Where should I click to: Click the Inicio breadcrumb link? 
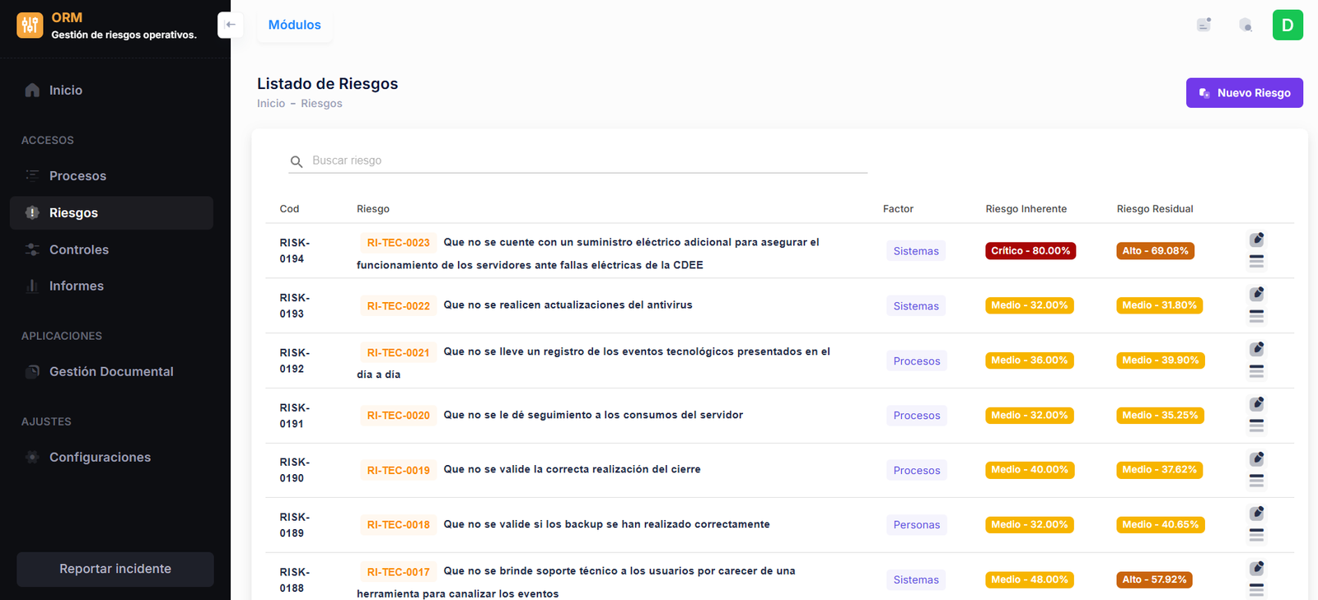[271, 104]
